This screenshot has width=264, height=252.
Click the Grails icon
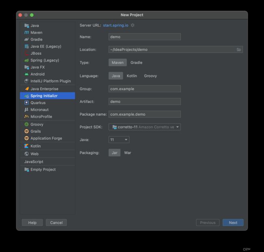tap(26, 131)
